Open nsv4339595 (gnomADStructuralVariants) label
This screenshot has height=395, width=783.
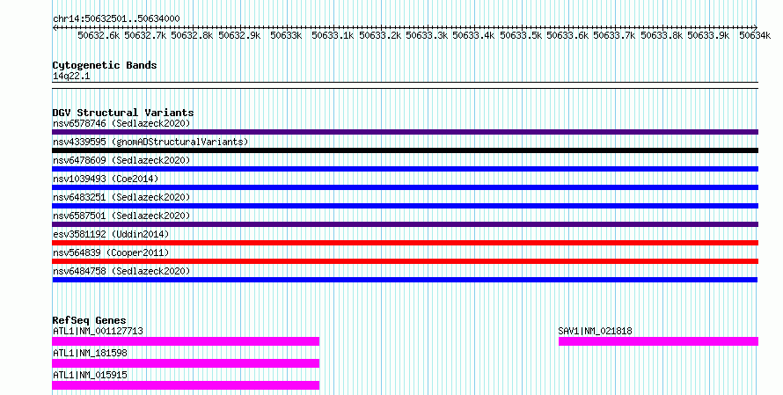pos(150,142)
